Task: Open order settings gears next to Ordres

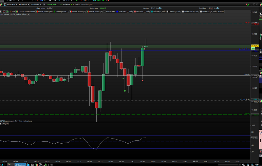Action: (160, 8)
